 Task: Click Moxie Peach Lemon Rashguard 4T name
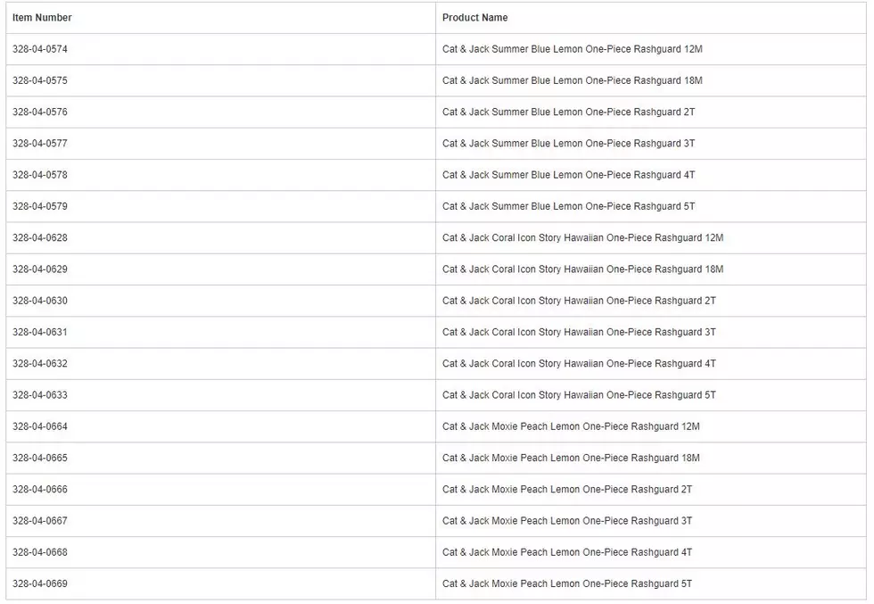tap(567, 552)
